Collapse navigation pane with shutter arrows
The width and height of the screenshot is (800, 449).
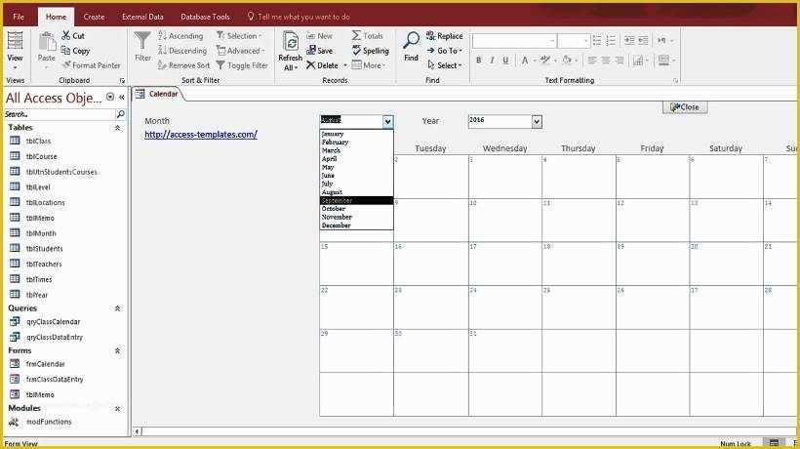click(121, 97)
